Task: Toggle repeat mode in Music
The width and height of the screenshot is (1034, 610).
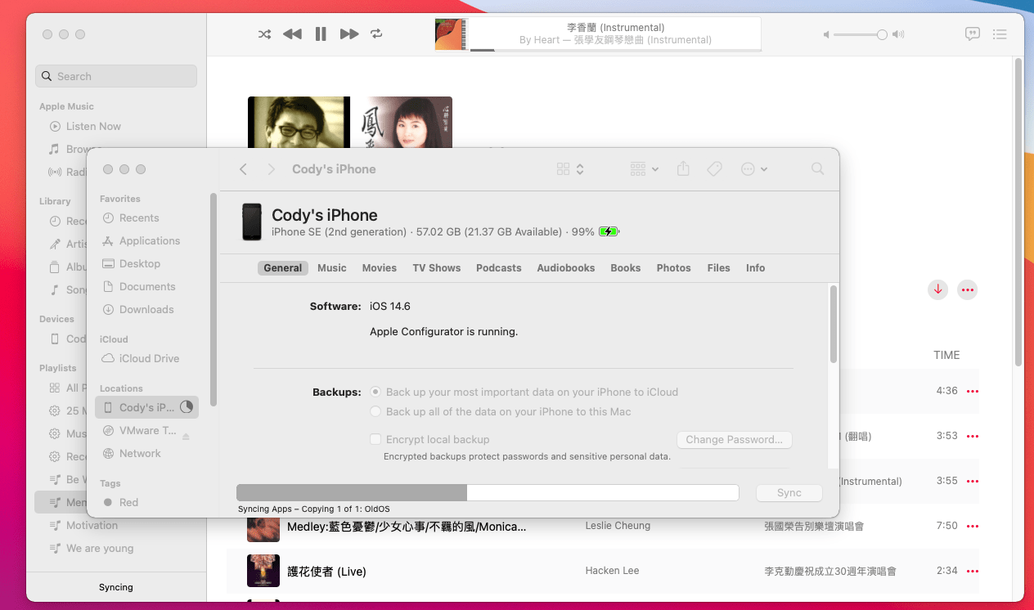Action: pos(376,34)
